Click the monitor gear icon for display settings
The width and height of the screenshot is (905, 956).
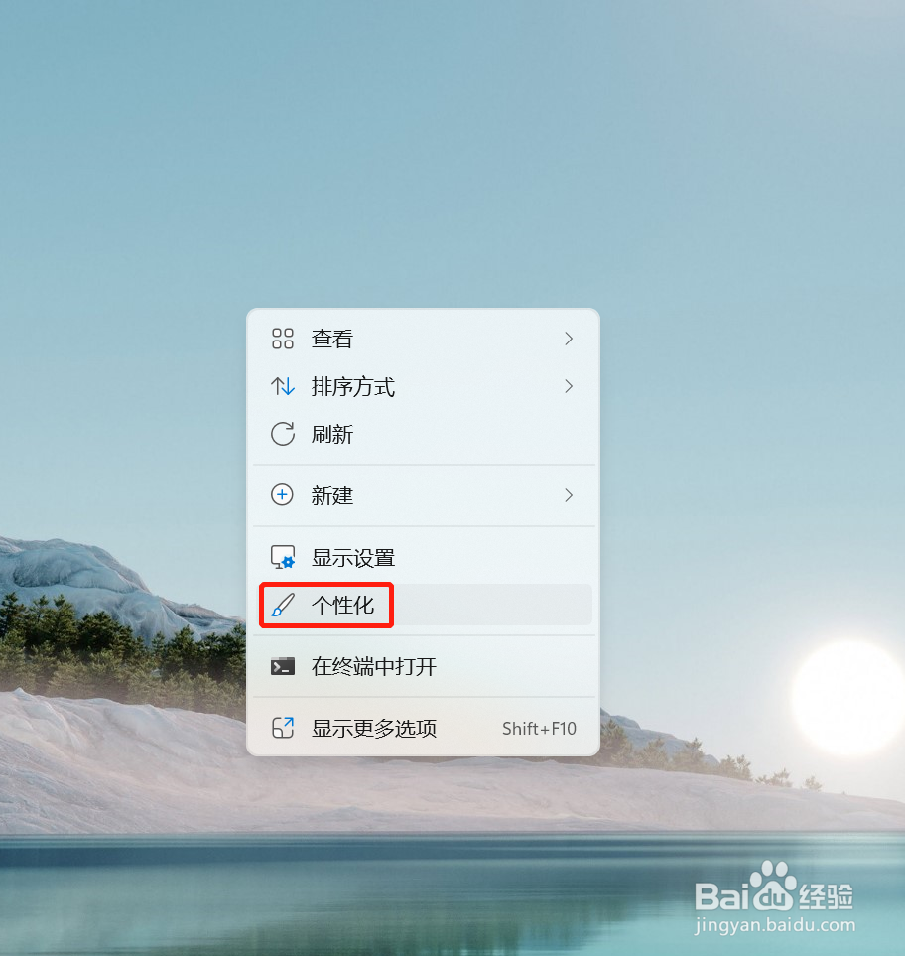tap(283, 557)
